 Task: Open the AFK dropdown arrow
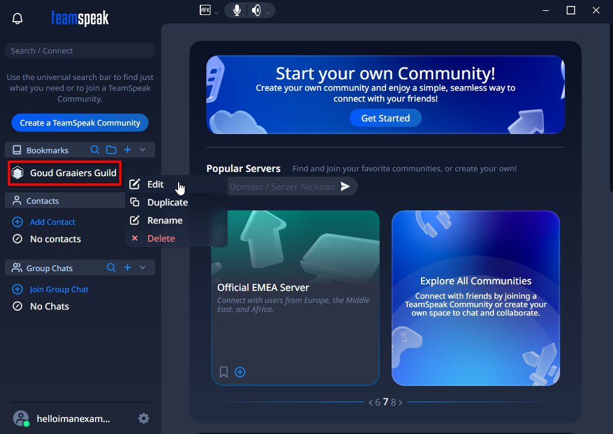pyautogui.click(x=216, y=13)
